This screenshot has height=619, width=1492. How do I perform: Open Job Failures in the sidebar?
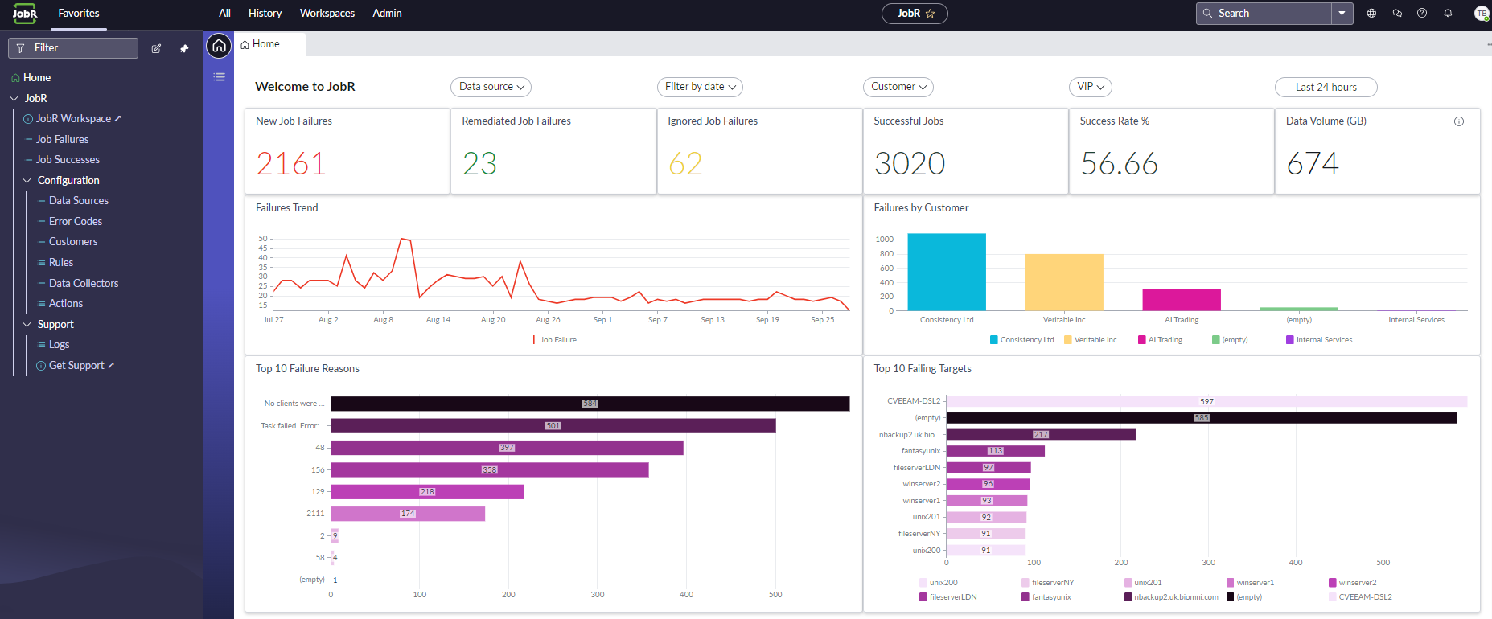(x=62, y=139)
